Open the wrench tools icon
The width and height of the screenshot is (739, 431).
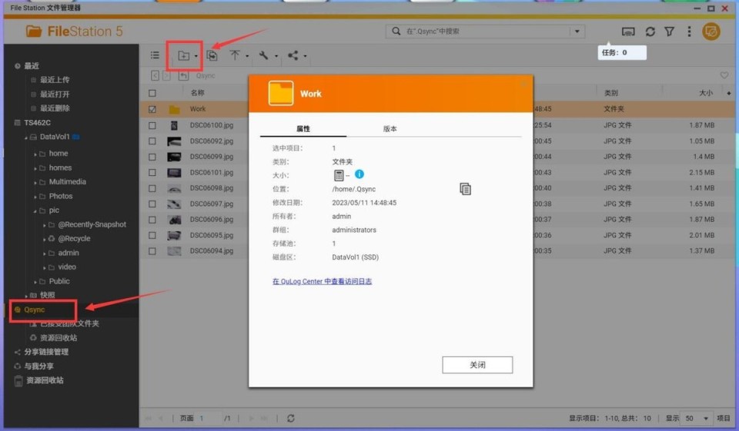point(263,55)
